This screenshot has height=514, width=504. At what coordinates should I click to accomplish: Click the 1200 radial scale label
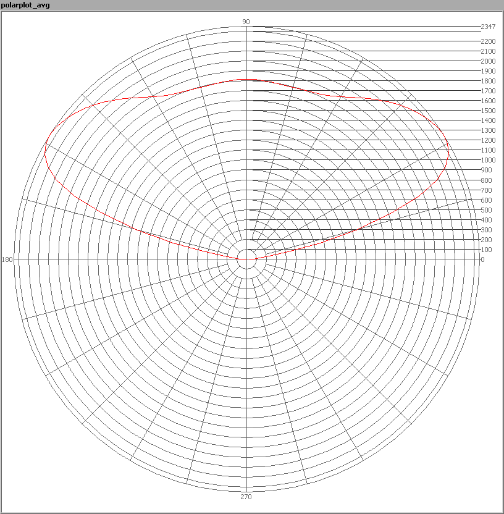coord(488,140)
